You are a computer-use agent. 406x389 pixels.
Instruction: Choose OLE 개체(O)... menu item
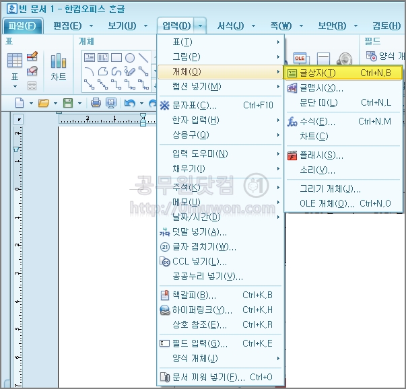pos(343,203)
